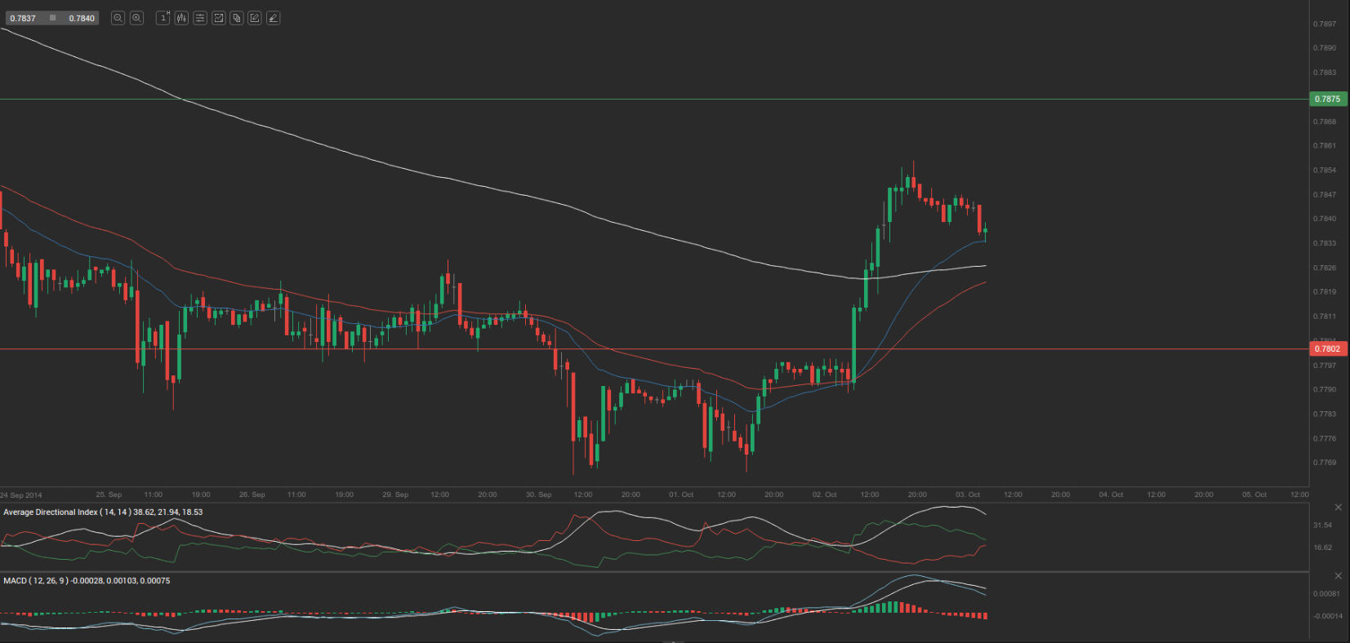
Task: Click the 30. Sep date on time axis
Action: (538, 494)
